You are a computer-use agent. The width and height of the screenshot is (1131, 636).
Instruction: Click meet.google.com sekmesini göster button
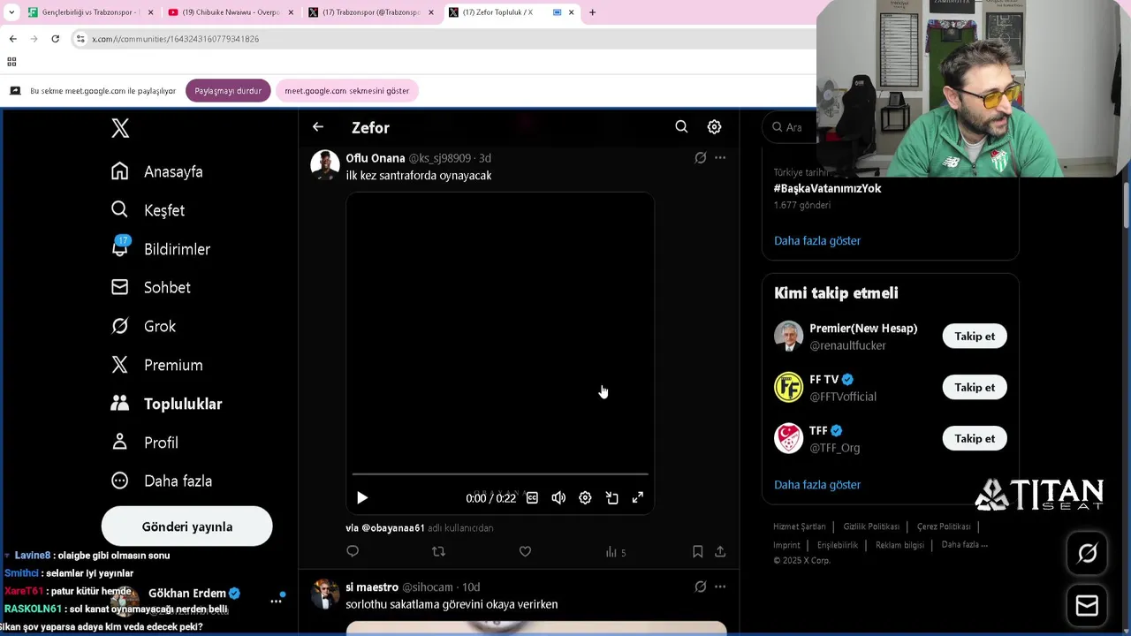tap(347, 91)
